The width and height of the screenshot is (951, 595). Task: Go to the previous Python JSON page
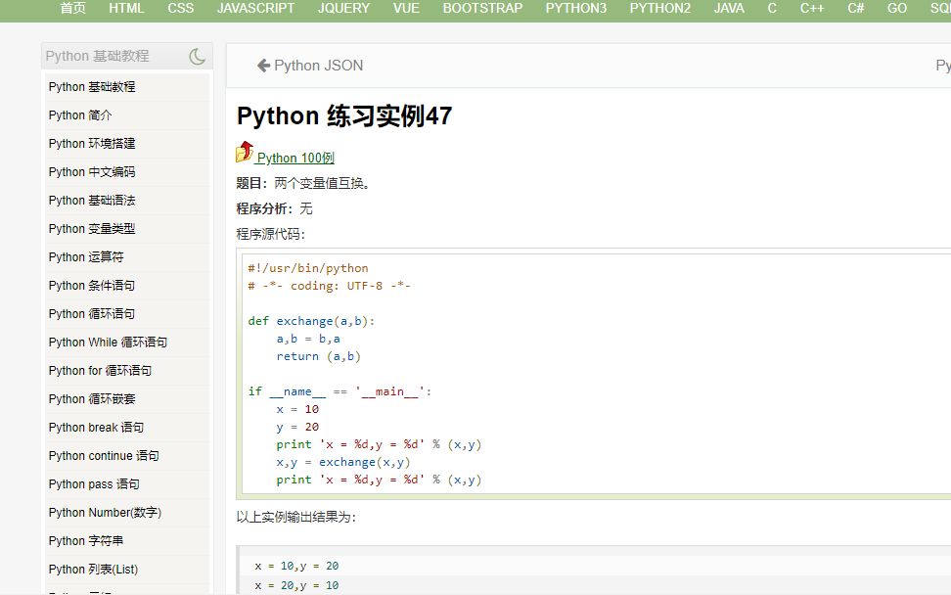pos(318,66)
